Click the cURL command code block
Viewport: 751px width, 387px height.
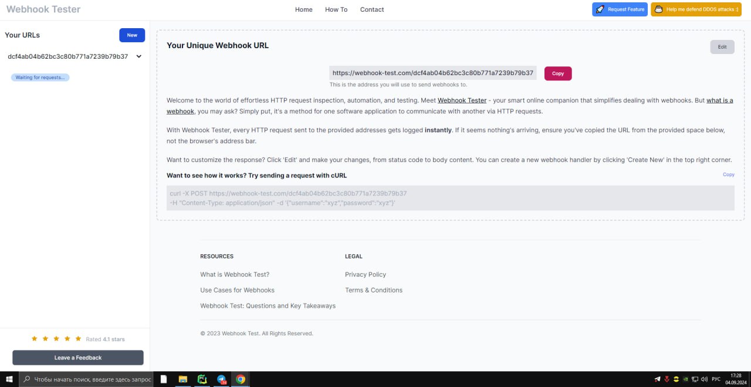451,198
